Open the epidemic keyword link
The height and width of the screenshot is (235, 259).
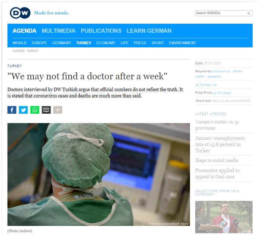(x=214, y=76)
